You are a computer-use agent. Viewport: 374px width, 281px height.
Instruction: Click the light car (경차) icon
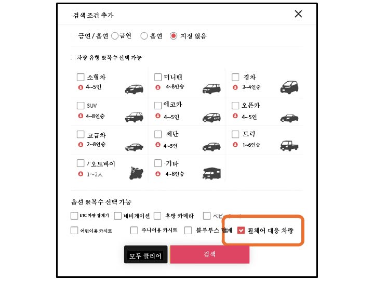(x=289, y=87)
